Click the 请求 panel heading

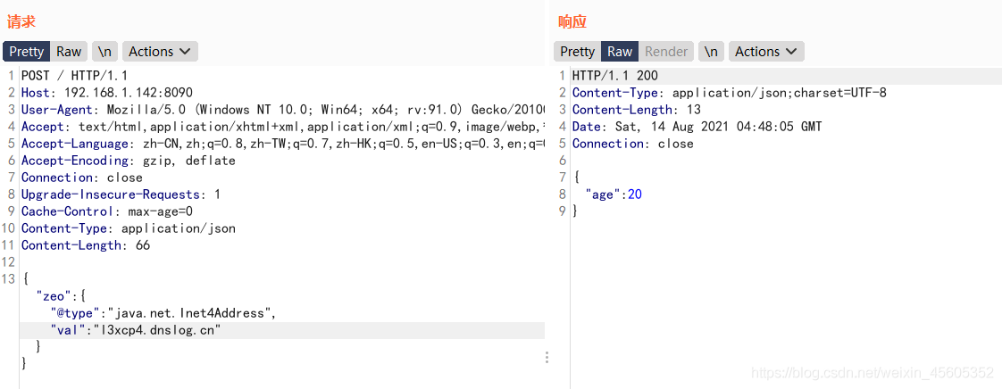21,21
